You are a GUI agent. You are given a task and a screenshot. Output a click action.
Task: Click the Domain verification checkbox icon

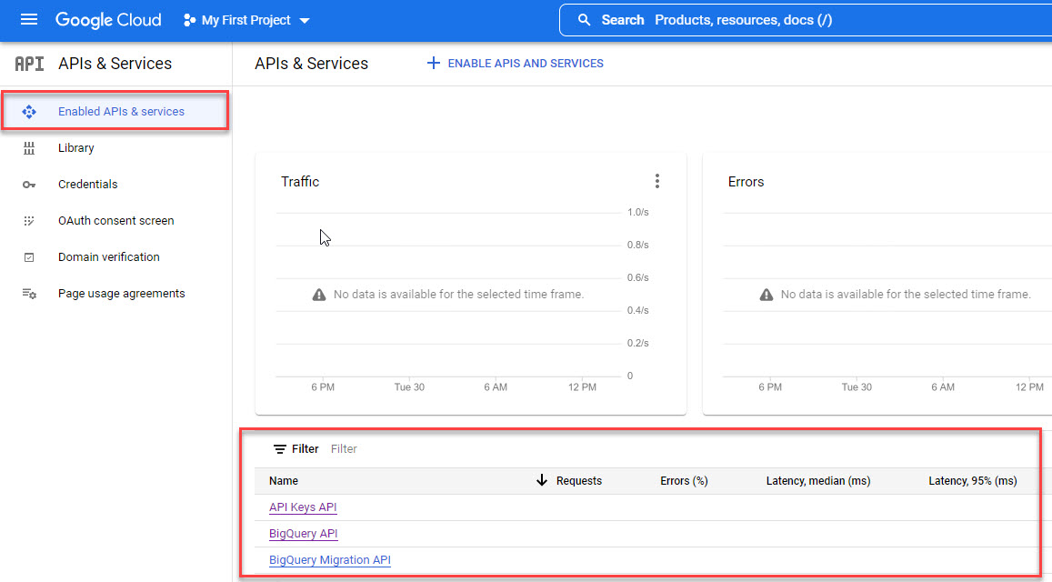(x=29, y=257)
